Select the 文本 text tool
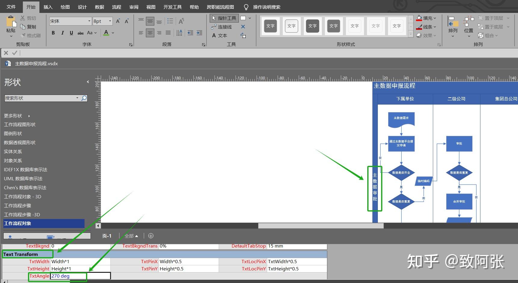This screenshot has width=518, height=283. [222, 35]
